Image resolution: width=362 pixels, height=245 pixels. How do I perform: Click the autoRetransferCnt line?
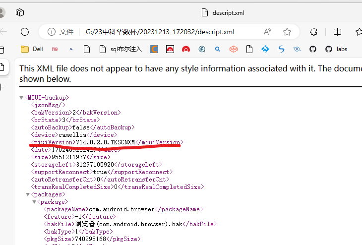tap(100, 180)
